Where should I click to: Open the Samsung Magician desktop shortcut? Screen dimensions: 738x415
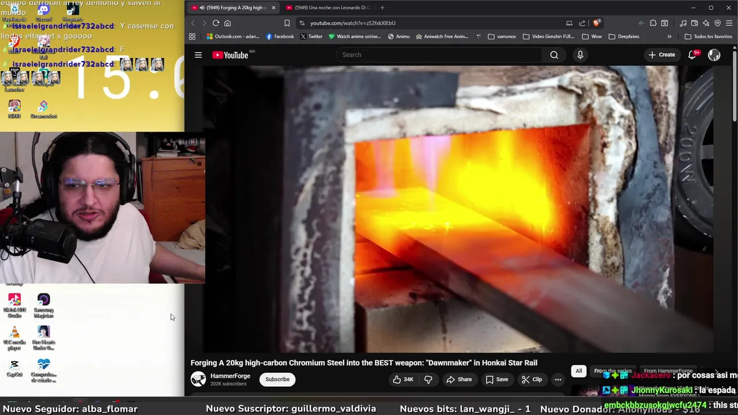(x=44, y=305)
